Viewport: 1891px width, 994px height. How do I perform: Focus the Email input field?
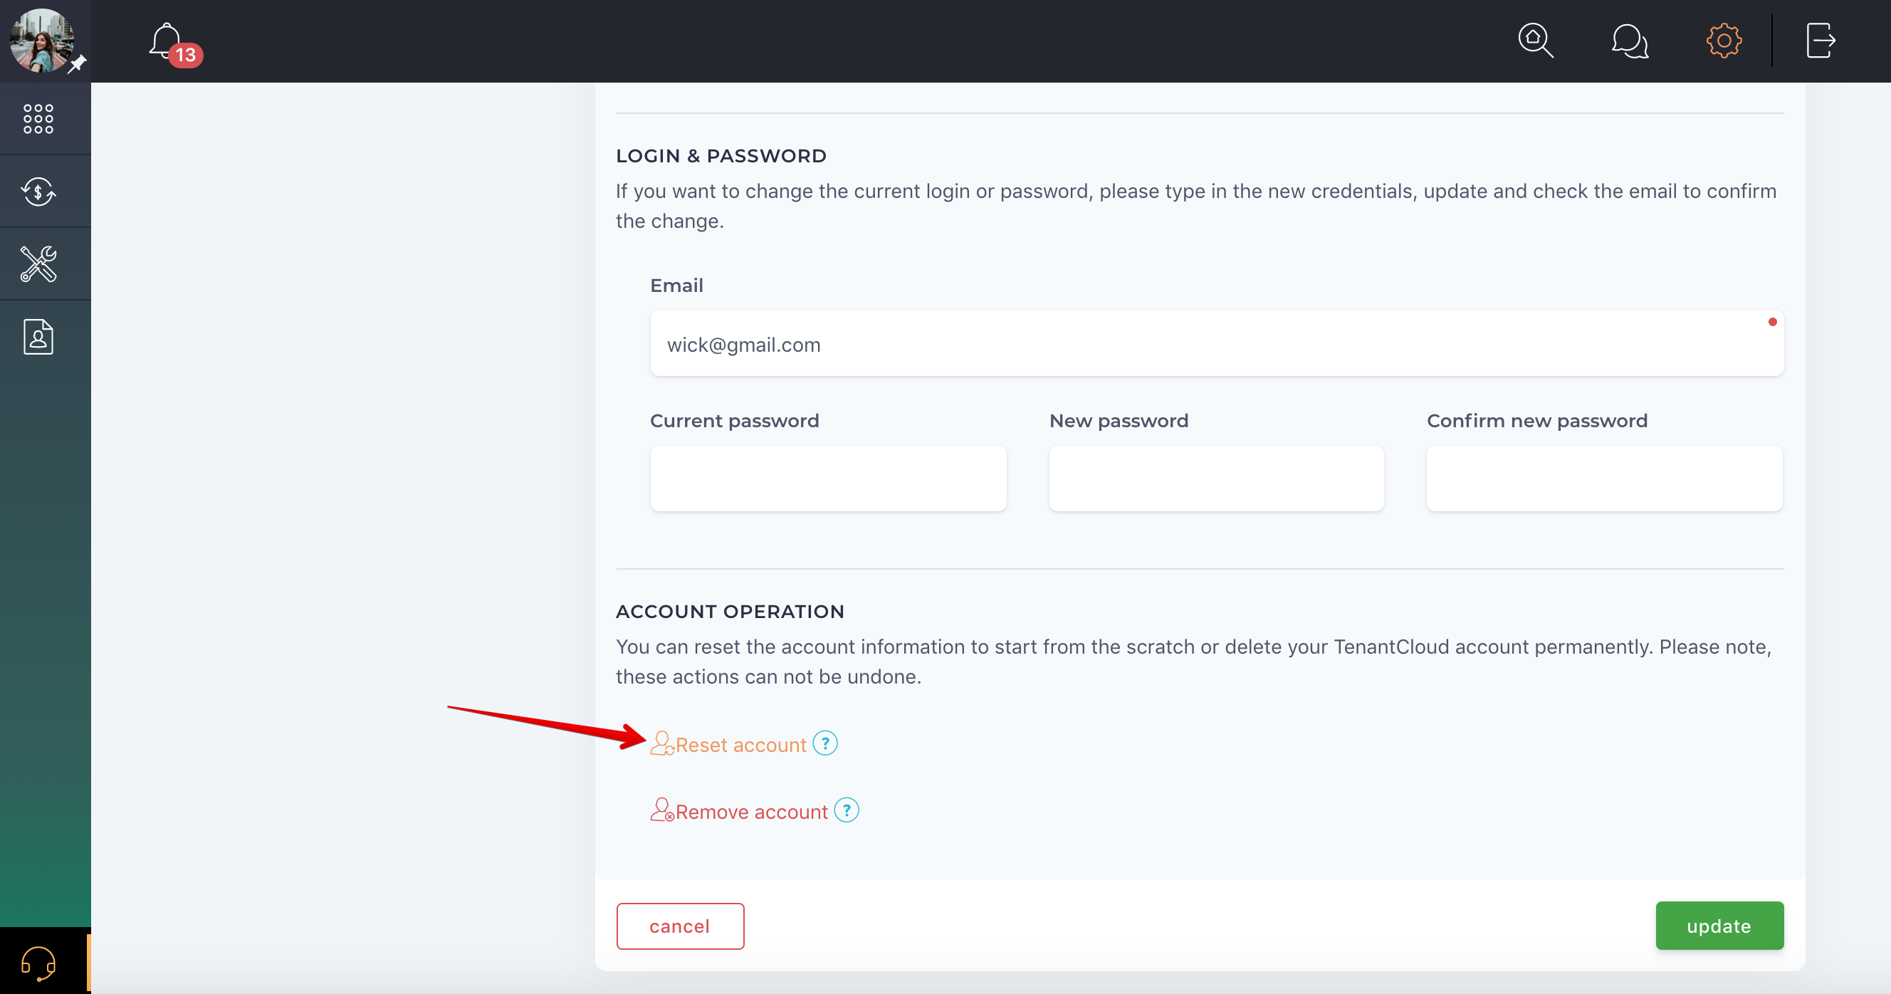1216,344
